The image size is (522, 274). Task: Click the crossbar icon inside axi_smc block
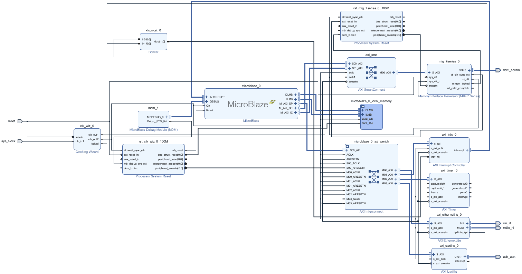tap(371, 72)
